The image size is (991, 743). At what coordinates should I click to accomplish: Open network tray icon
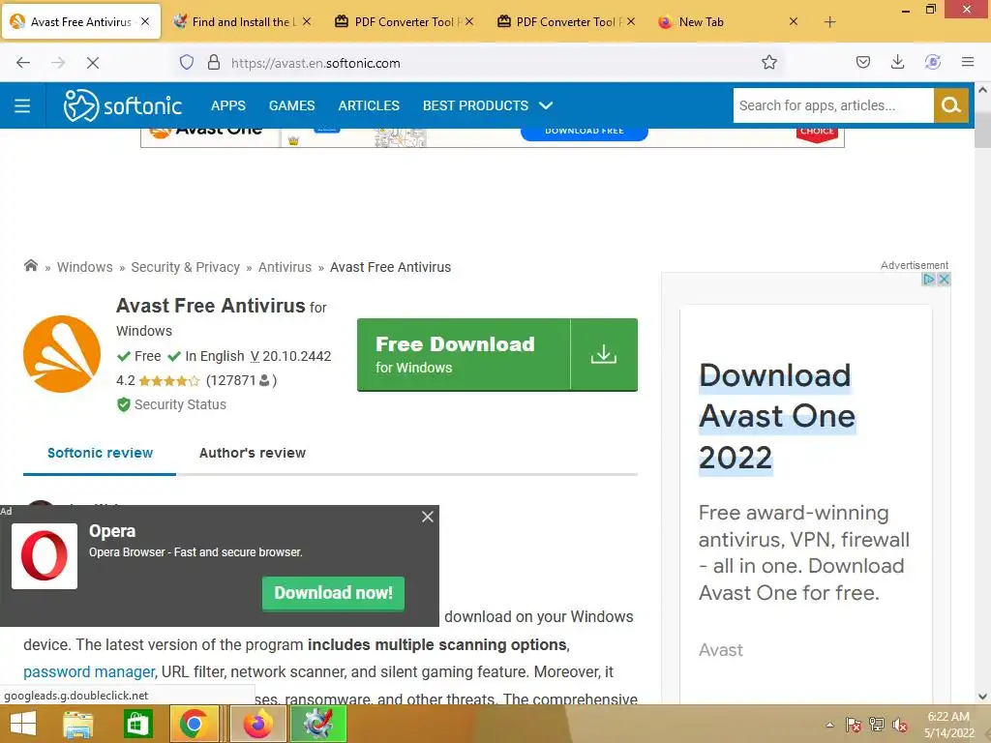877,725
